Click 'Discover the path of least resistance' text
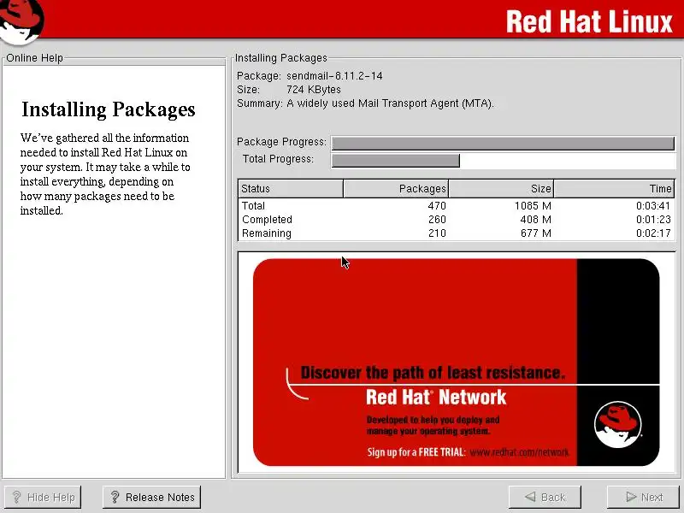This screenshot has height=513, width=684. click(x=433, y=373)
